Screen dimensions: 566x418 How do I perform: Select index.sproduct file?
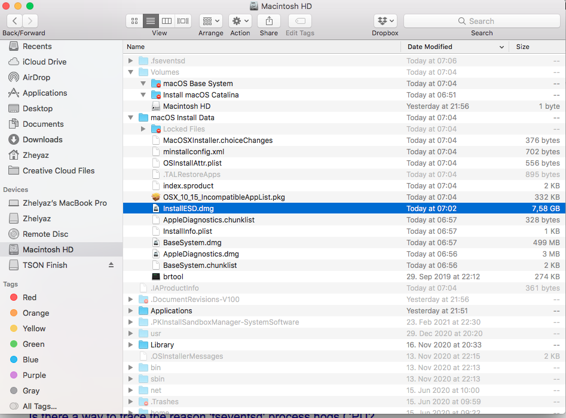coord(344,186)
